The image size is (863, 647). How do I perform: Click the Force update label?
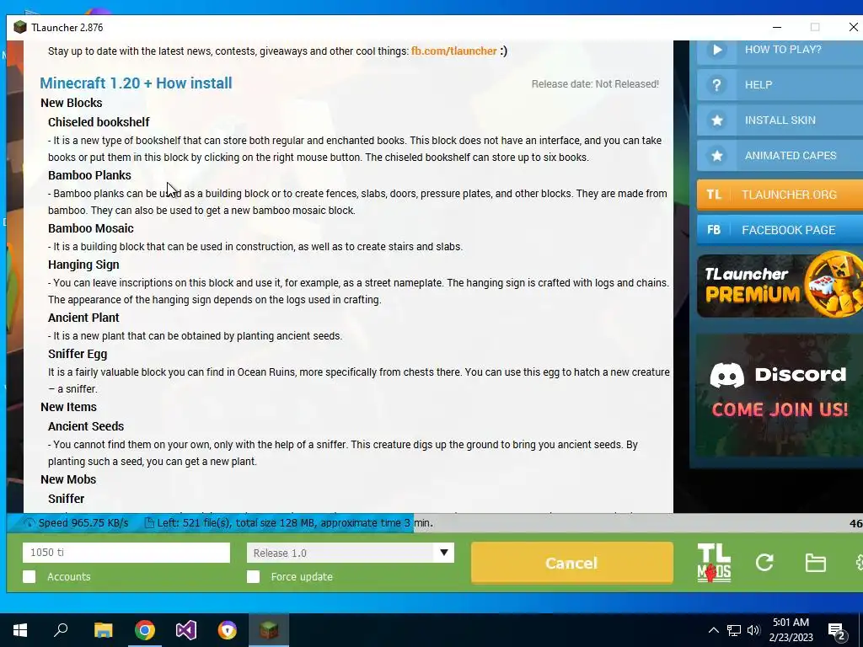coord(302,577)
